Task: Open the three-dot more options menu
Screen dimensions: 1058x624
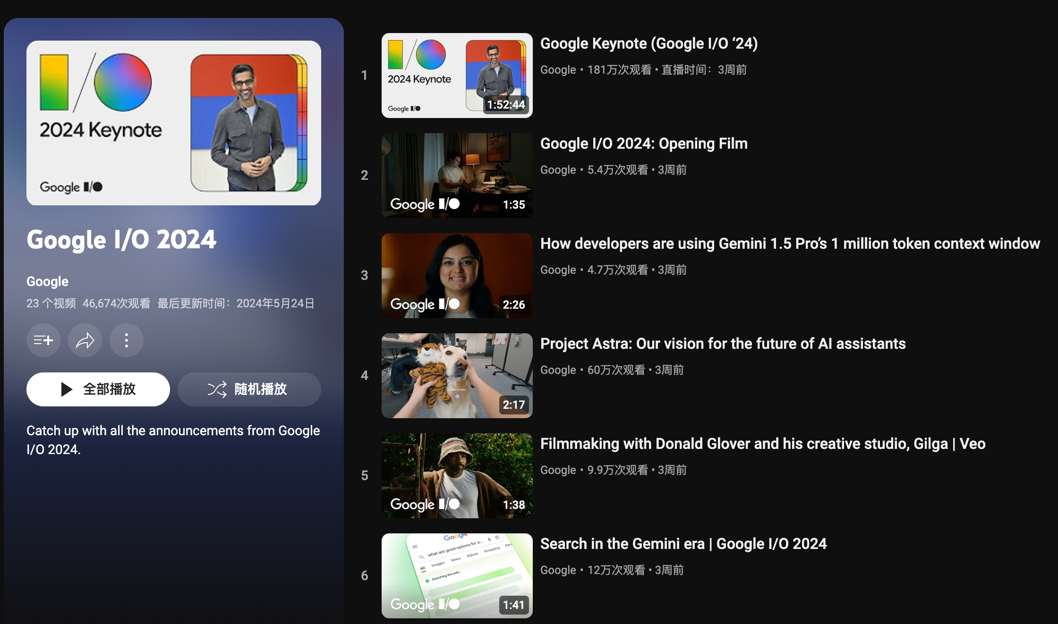Action: pyautogui.click(x=127, y=340)
